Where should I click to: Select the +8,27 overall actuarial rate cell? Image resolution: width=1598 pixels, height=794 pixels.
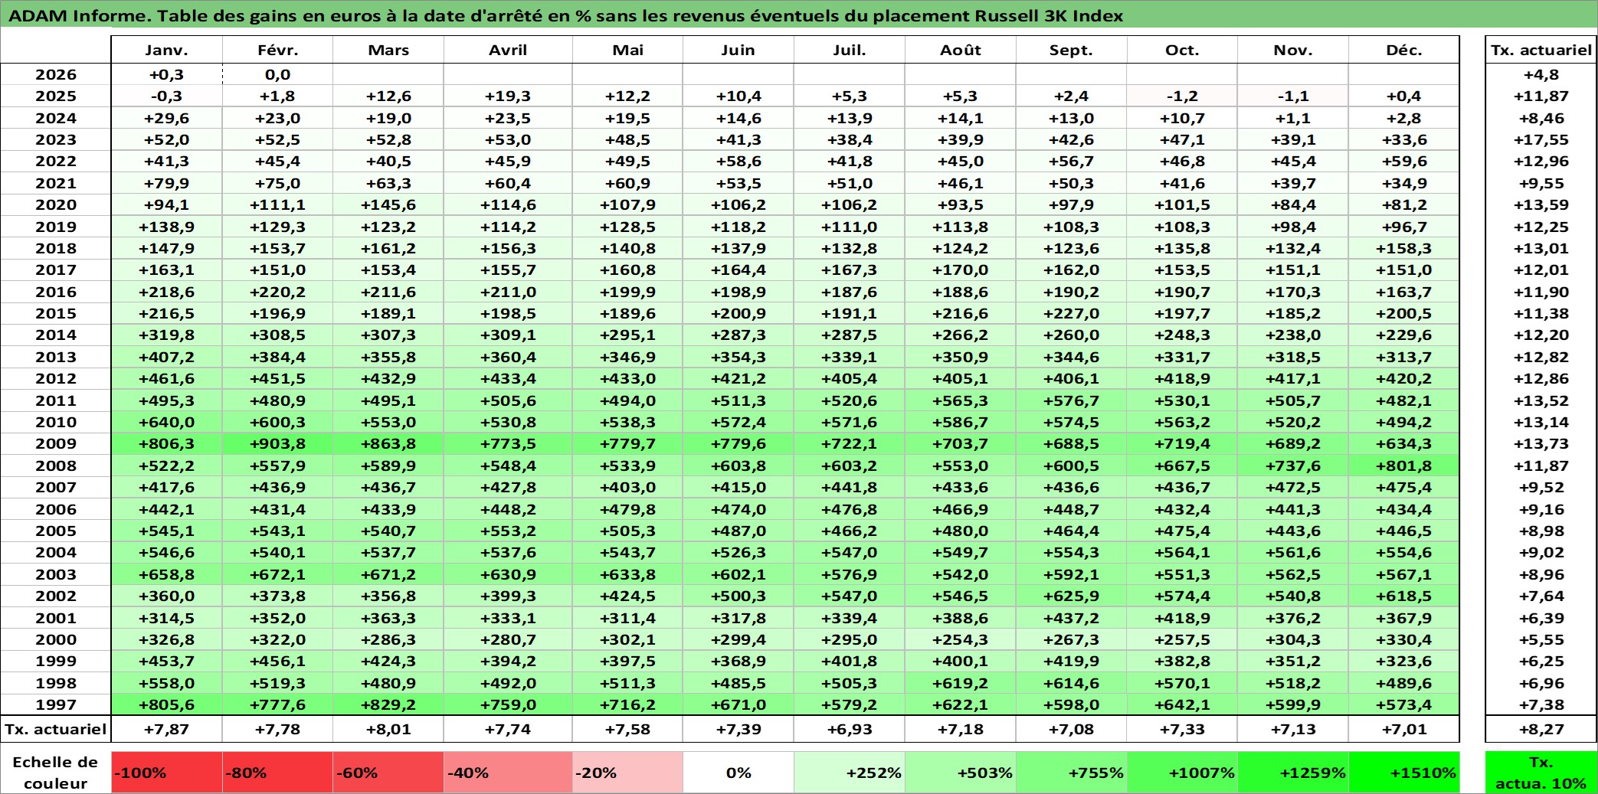pos(1541,729)
